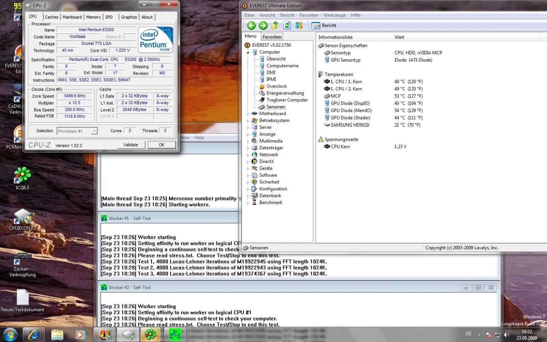
Task: Click the Bericht report toolbar button
Action: coord(324,25)
